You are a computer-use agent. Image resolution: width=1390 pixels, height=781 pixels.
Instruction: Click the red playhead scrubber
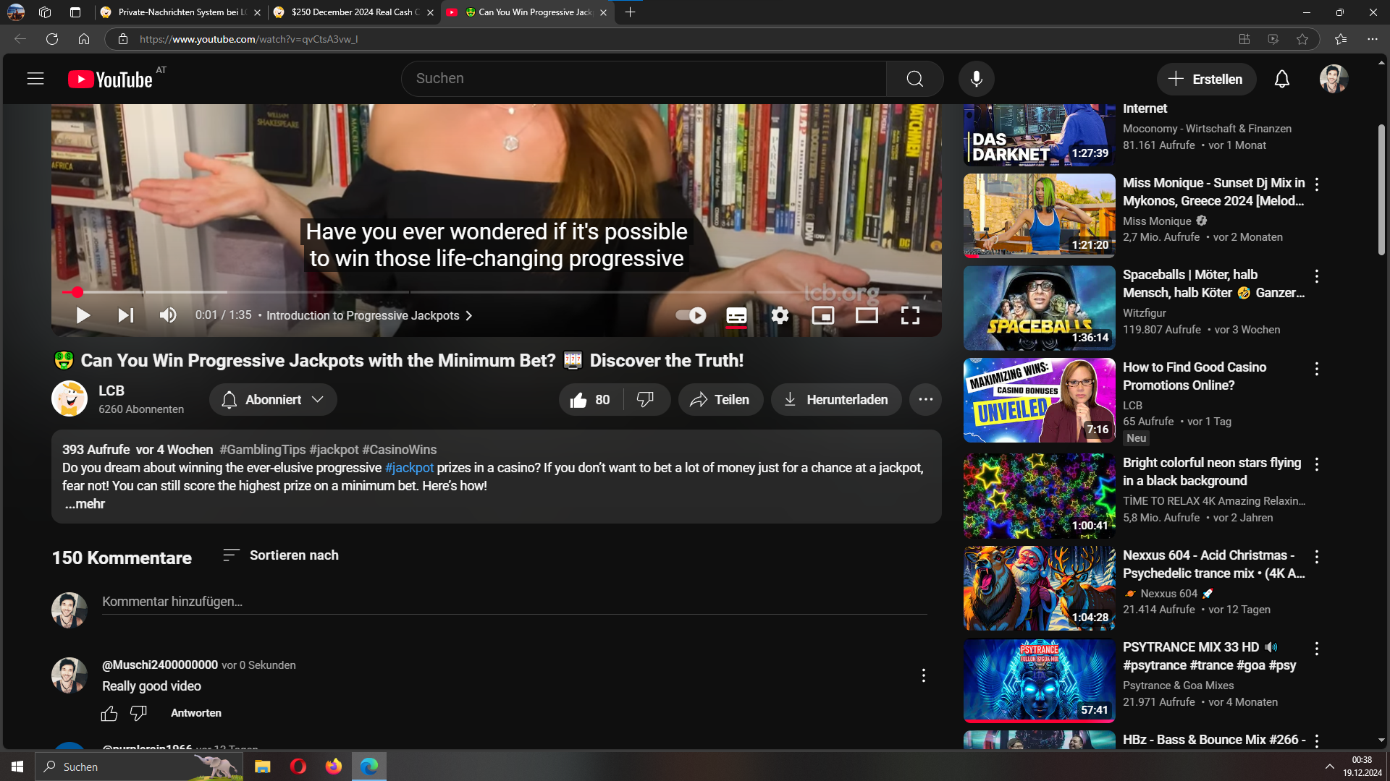tap(77, 292)
